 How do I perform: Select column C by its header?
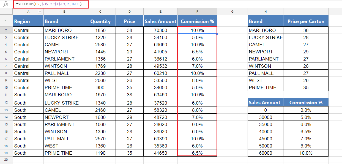click(x=100, y=12)
